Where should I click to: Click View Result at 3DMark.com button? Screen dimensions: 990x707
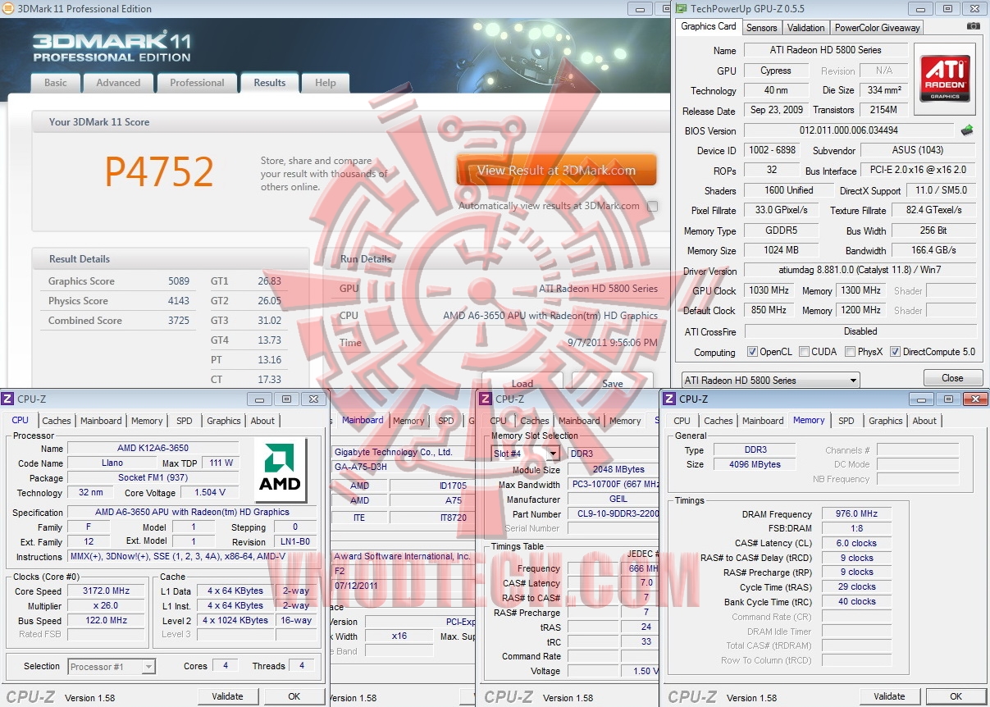coord(556,171)
